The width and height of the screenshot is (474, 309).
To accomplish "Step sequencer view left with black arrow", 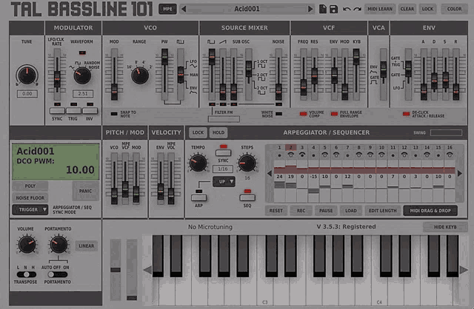I will (270, 174).
